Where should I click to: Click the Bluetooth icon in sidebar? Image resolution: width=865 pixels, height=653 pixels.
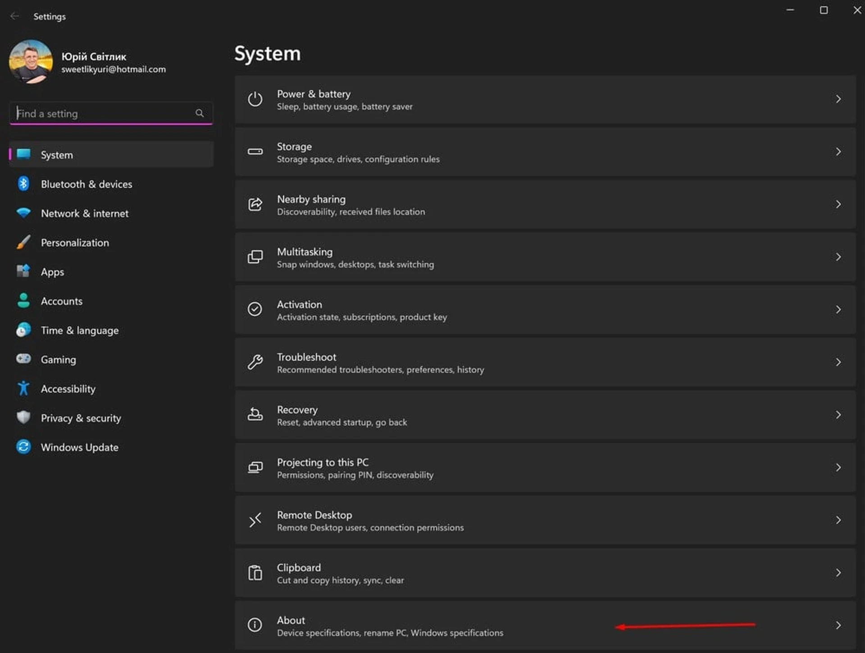(23, 184)
